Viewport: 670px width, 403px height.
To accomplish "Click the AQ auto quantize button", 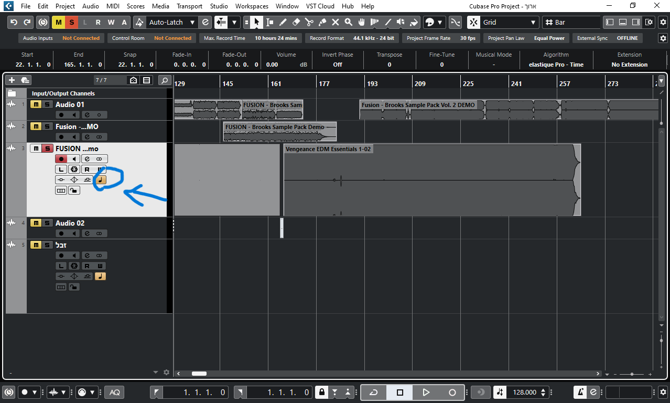I will (x=115, y=392).
